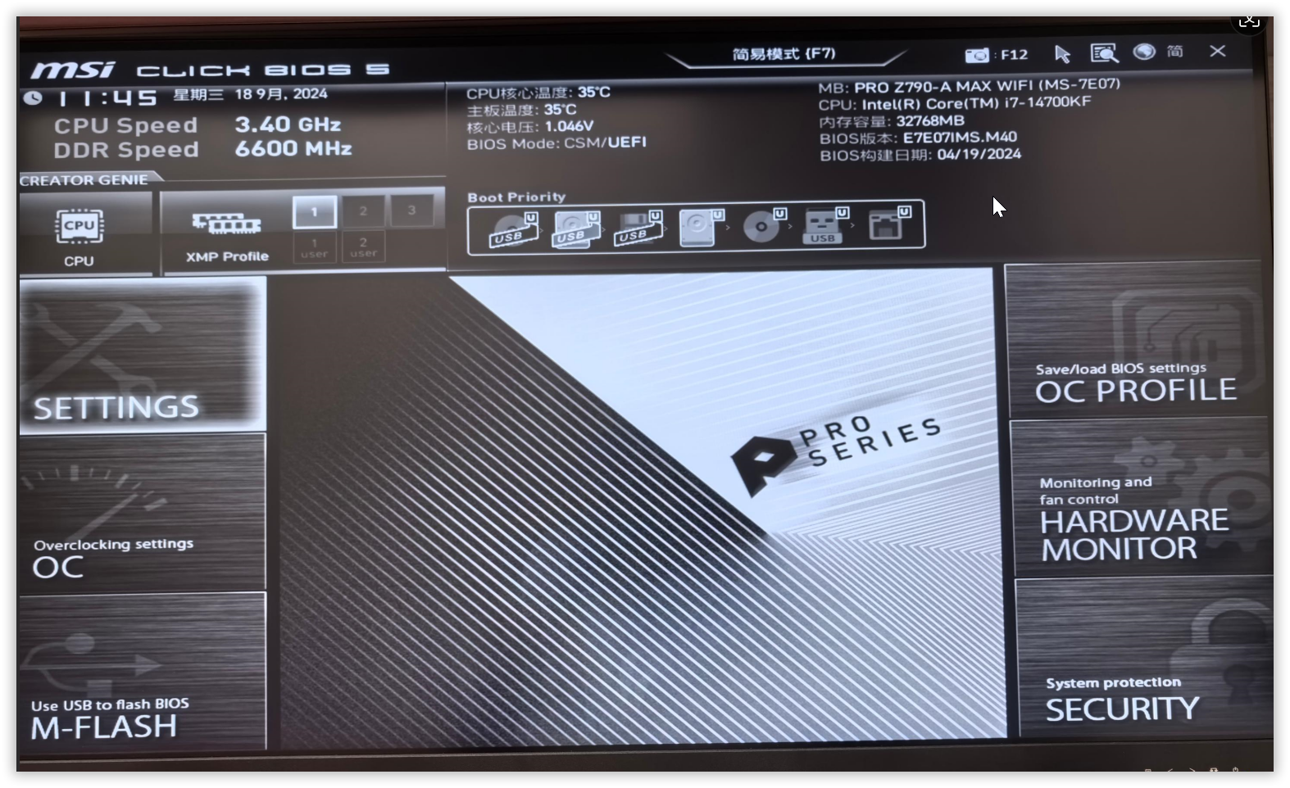Click the 主板温度 35°C reading
The height and width of the screenshot is (788, 1290).
pos(521,110)
